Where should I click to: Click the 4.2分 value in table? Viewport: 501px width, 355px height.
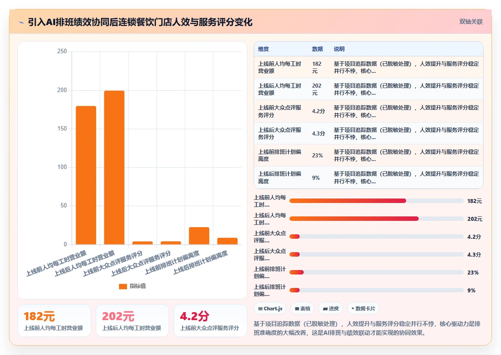(318, 111)
